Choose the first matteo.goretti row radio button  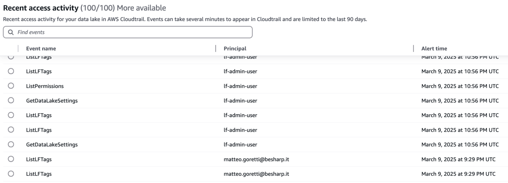(x=11, y=159)
